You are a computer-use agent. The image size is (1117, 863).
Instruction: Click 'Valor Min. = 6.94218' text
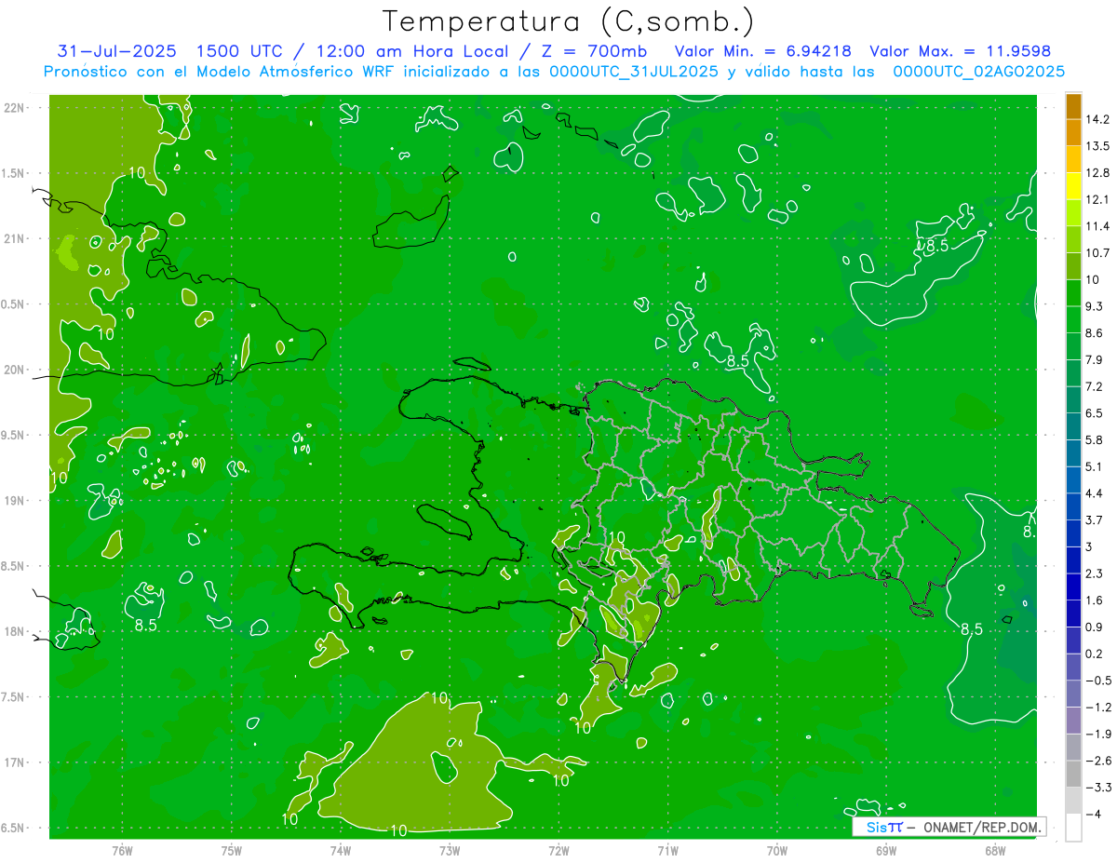(762, 51)
